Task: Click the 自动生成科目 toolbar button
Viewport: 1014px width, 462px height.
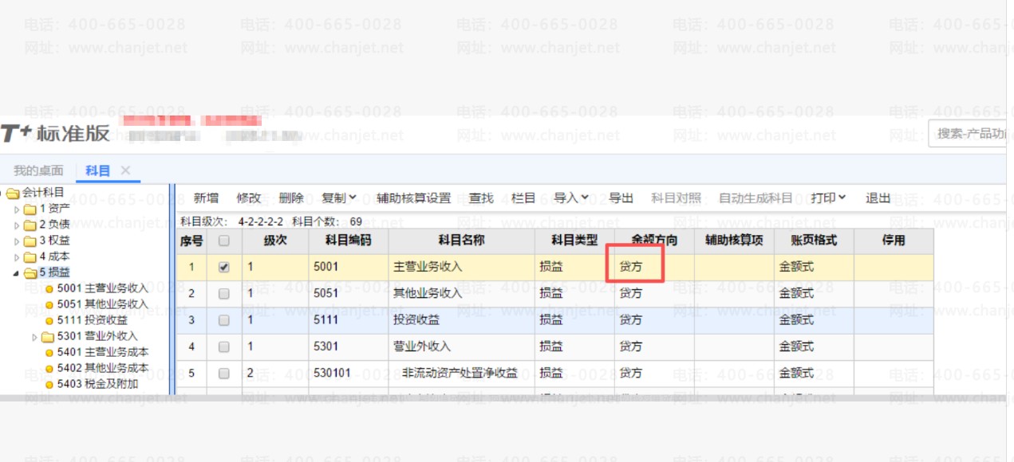Action: point(756,198)
